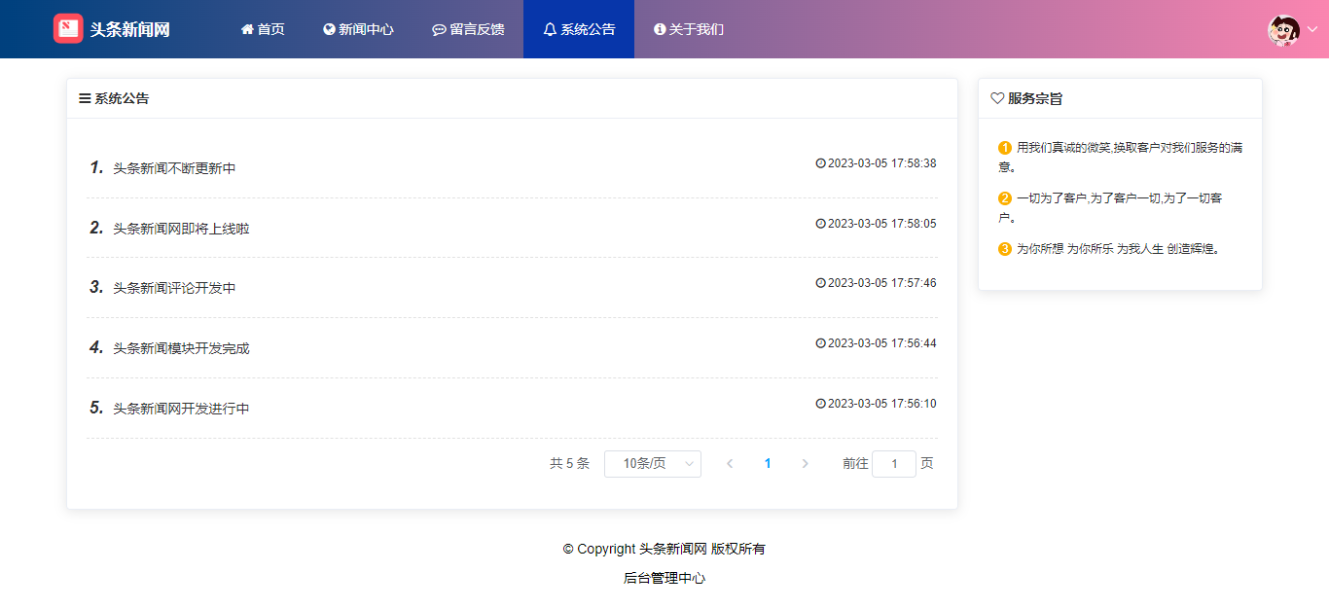Open announcement 头条新闻网即将上线啦

point(181,229)
